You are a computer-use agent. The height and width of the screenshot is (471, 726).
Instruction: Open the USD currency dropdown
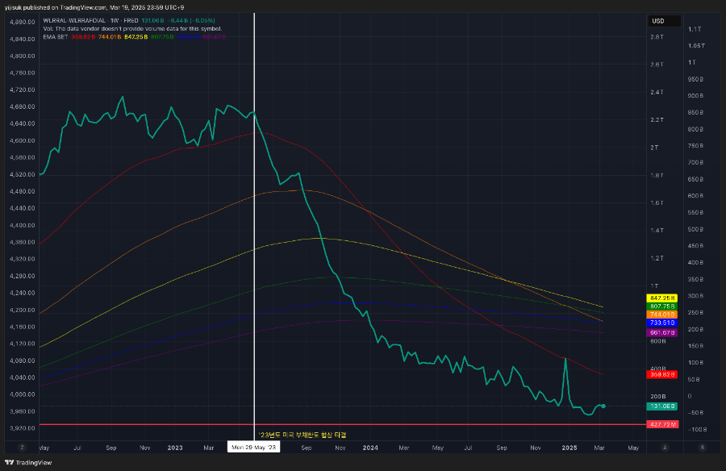[x=664, y=21]
